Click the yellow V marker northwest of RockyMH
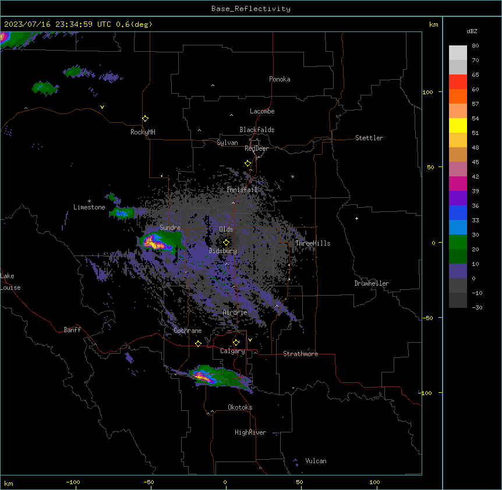This screenshot has width=502, height=490. click(102, 107)
